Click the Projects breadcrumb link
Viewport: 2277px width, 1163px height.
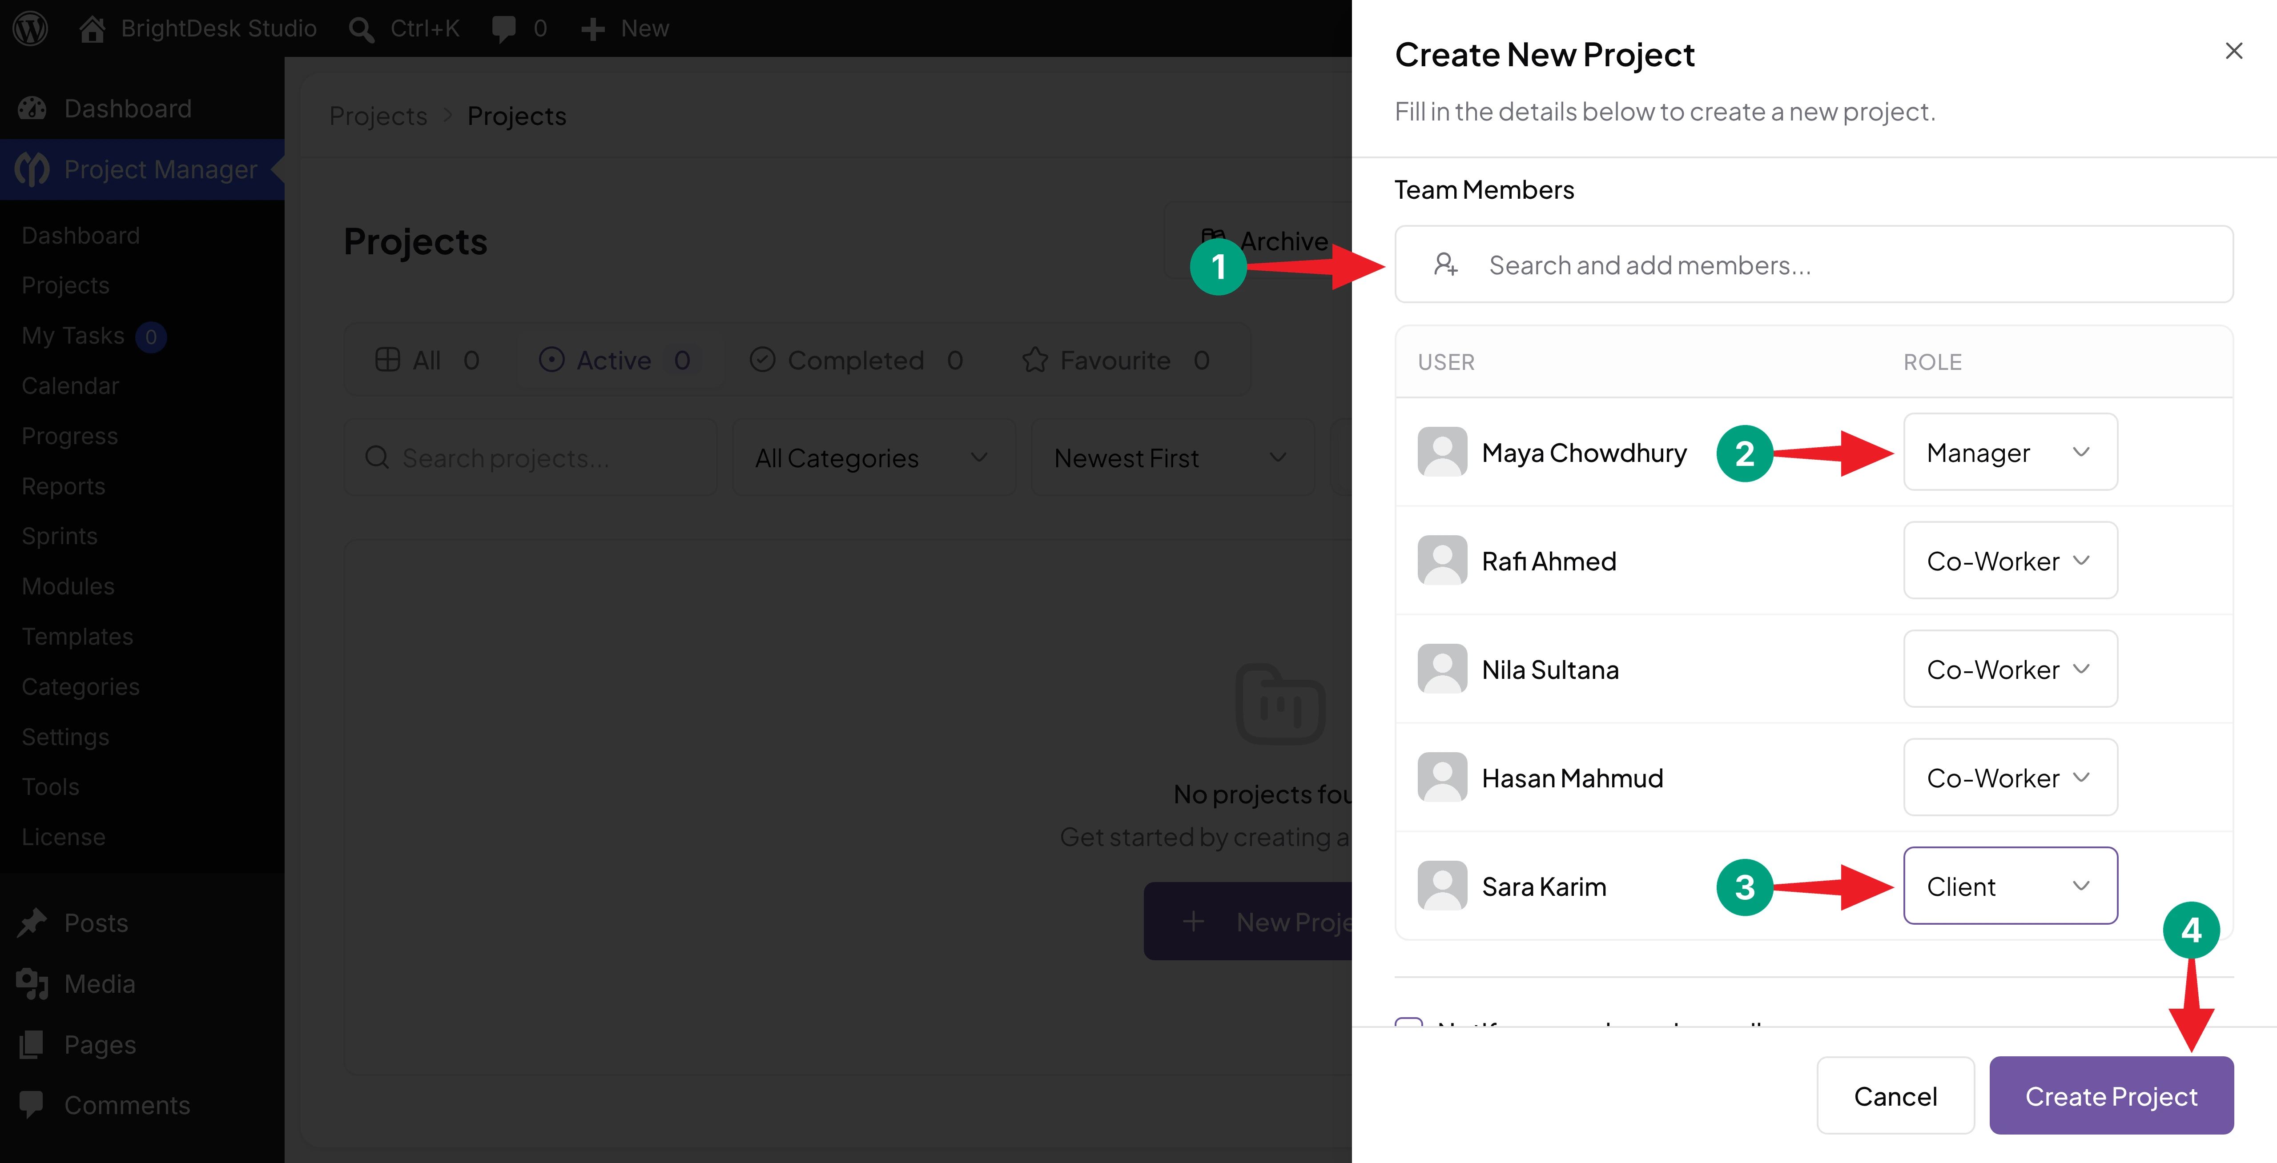click(x=378, y=116)
